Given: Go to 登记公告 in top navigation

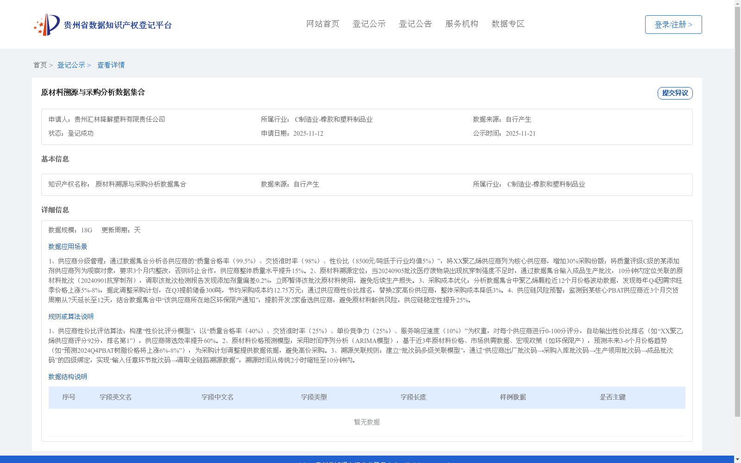Looking at the screenshot, I should pyautogui.click(x=415, y=24).
